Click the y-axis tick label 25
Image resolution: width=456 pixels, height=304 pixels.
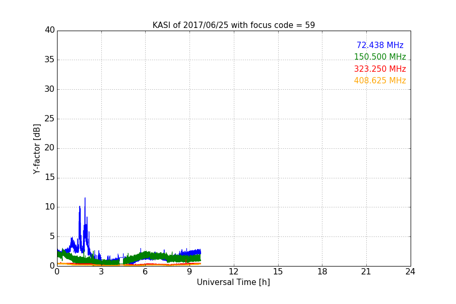pos(50,119)
